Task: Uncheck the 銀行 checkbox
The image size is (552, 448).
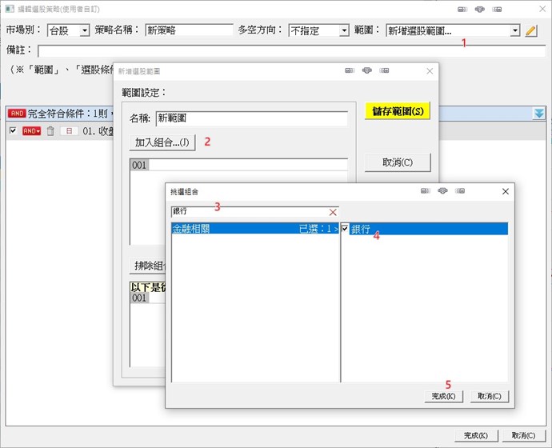Action: point(345,230)
